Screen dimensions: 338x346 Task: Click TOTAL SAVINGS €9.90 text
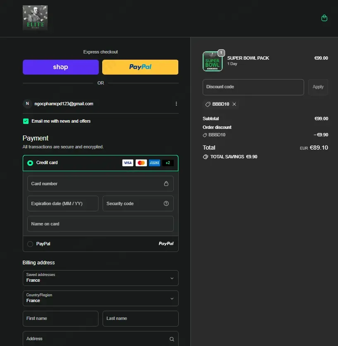coord(234,157)
